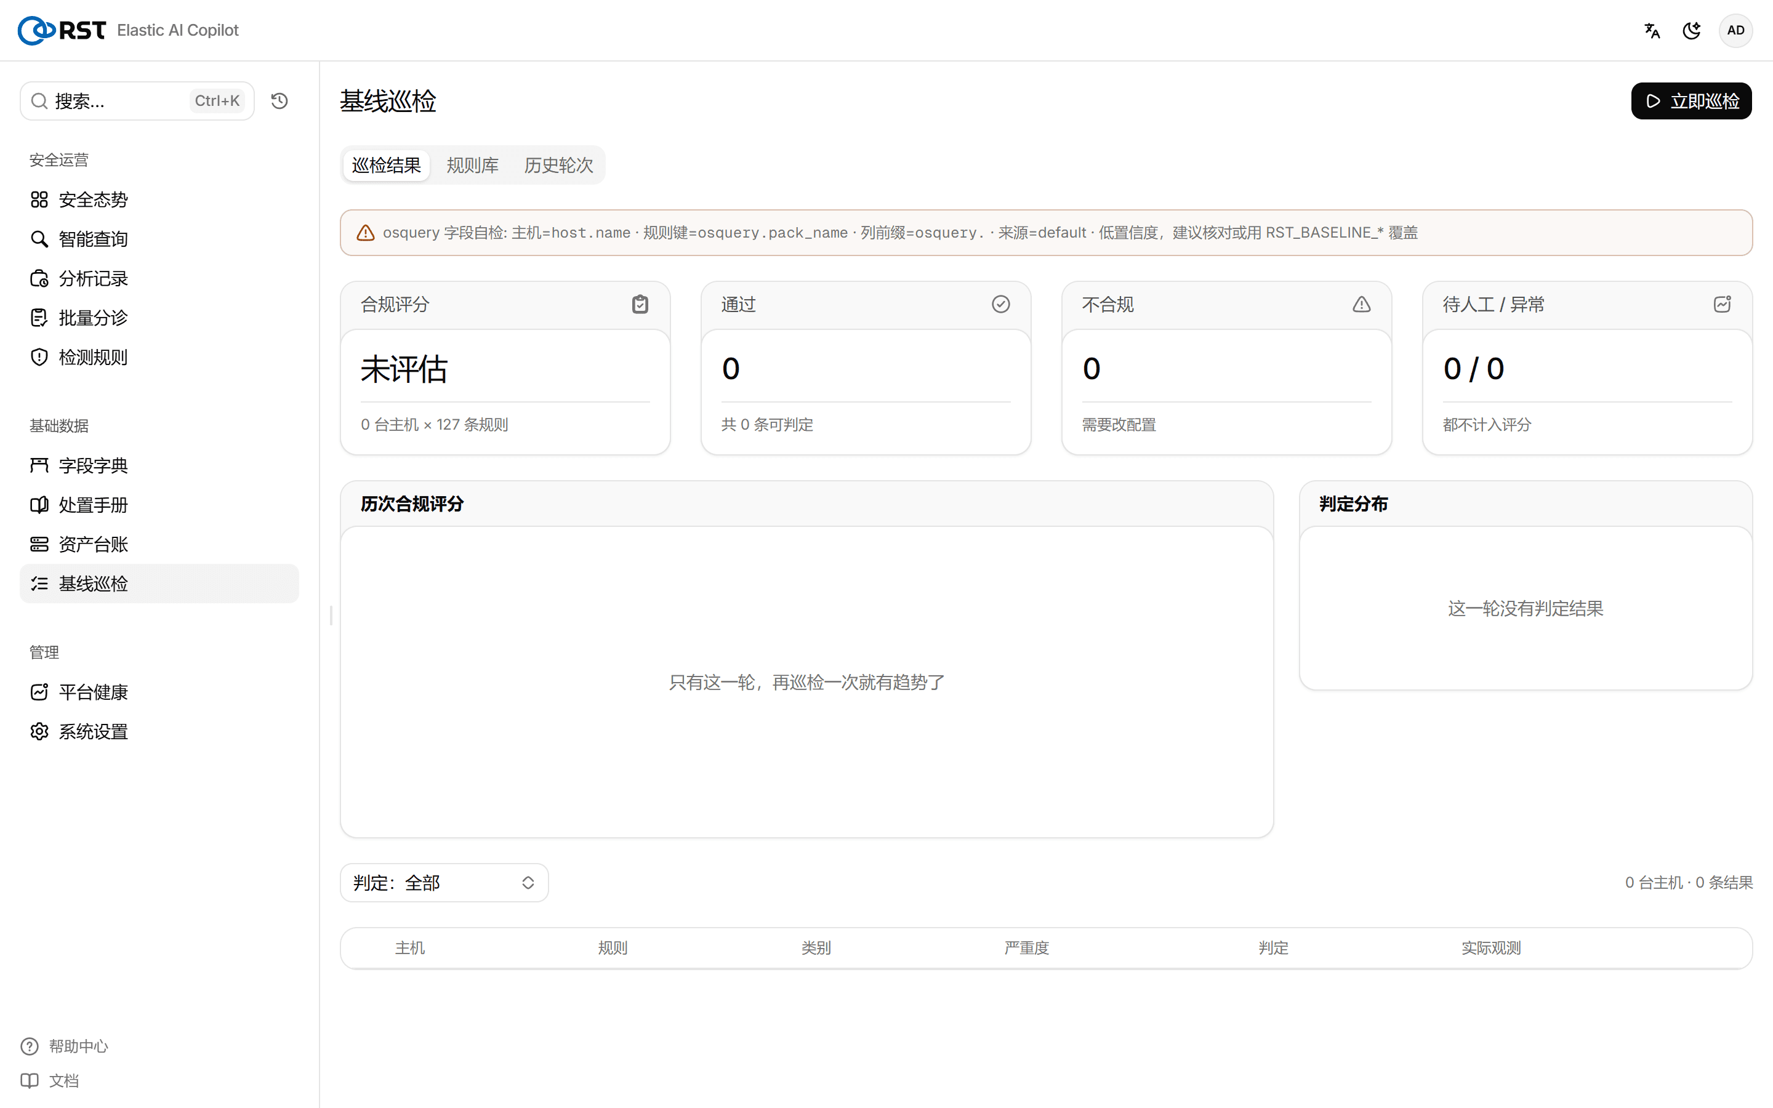Click the 严重度 column header
This screenshot has width=1773, height=1108.
point(1026,947)
